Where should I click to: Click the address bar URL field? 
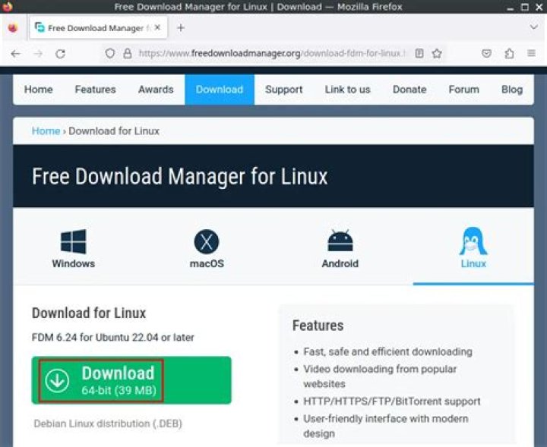tap(272, 53)
